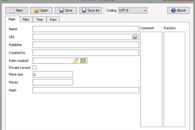Switch to the Main tab
Screen dimensions: 195x130
point(12,19)
